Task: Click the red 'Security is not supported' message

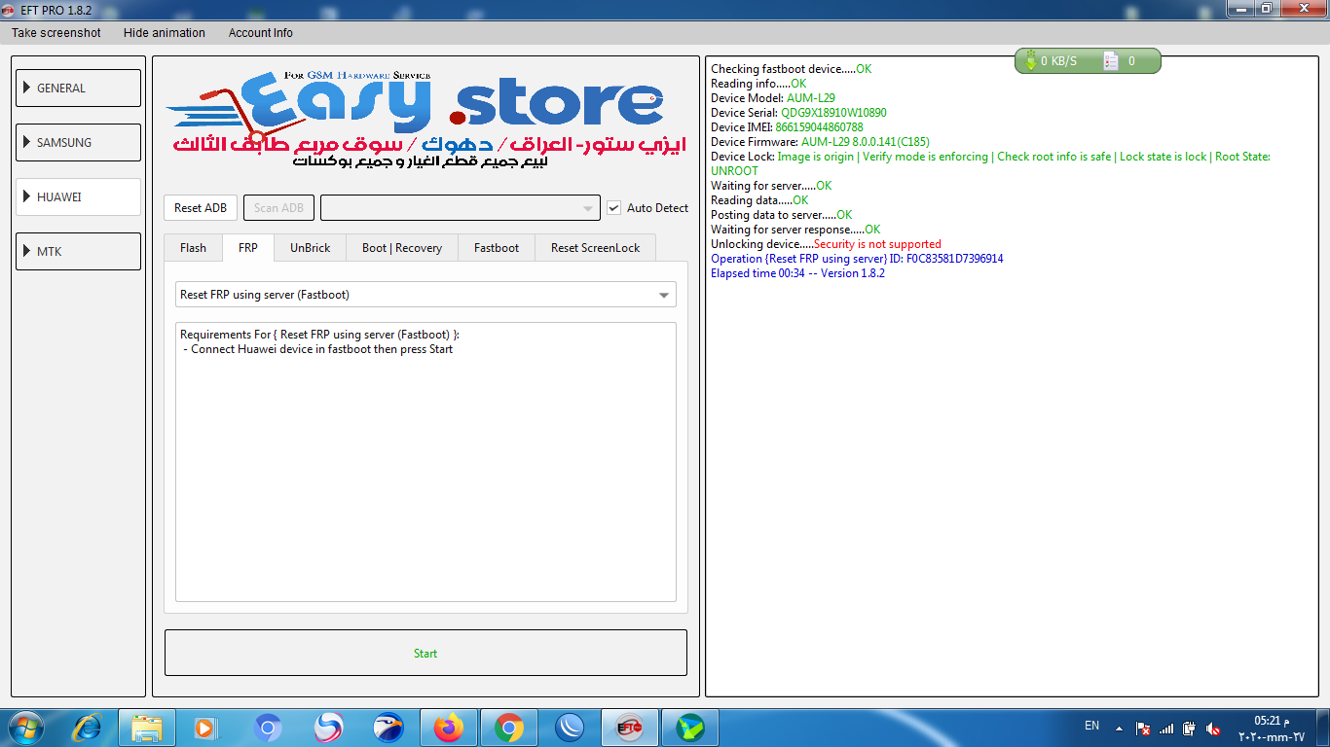Action: (877, 244)
